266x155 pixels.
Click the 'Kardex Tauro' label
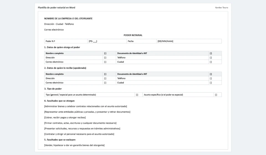point(222,8)
